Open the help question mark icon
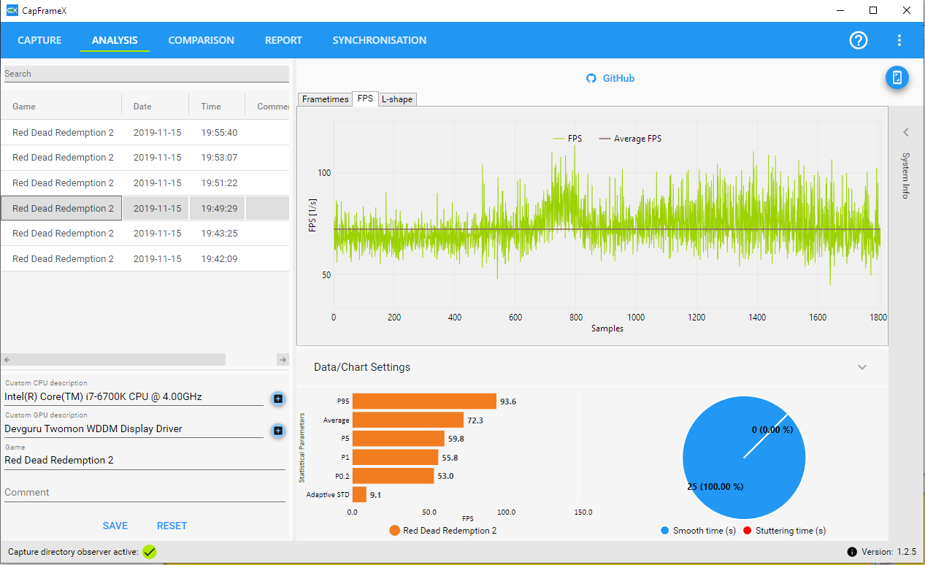 (859, 40)
